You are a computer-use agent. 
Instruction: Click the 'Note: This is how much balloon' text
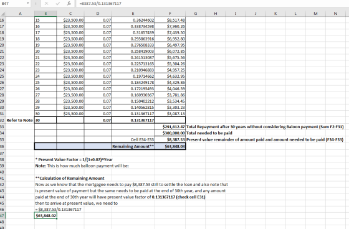(82, 166)
